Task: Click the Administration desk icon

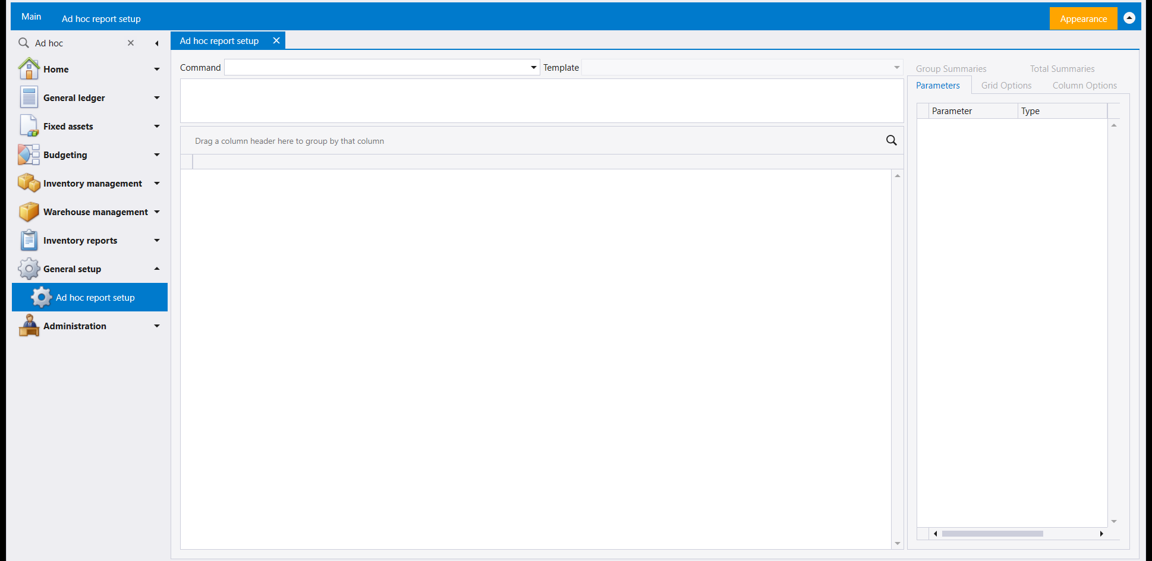Action: (29, 326)
